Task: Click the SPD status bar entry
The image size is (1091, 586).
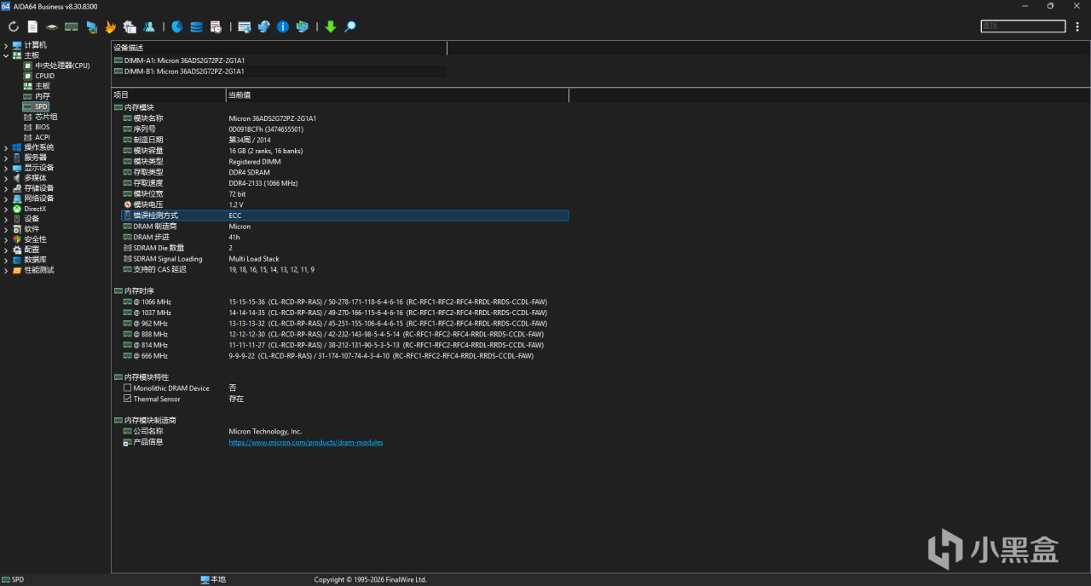Action: click(13, 579)
